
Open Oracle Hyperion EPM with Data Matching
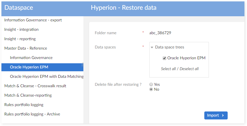click(47, 77)
